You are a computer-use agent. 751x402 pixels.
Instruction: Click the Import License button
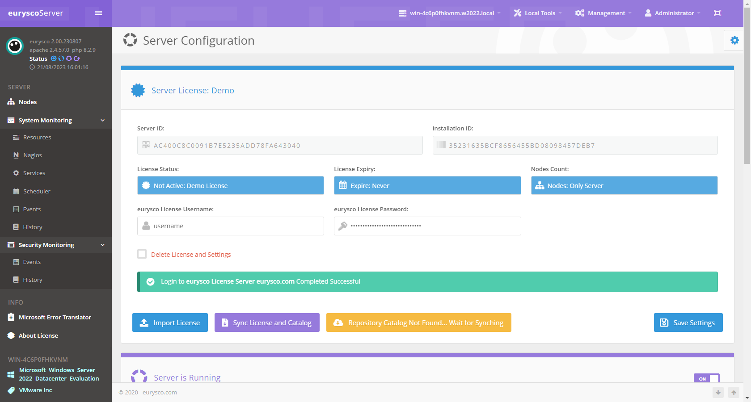click(x=170, y=322)
